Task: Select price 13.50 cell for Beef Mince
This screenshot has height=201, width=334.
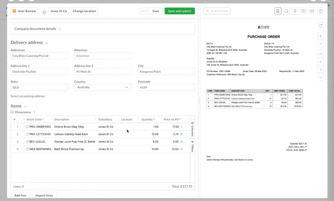Action: 175,149
